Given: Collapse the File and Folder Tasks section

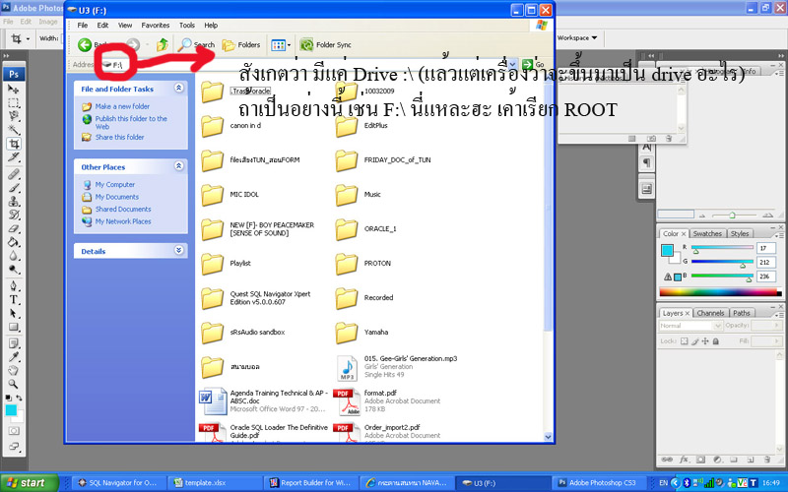Looking at the screenshot, I should pyautogui.click(x=178, y=88).
